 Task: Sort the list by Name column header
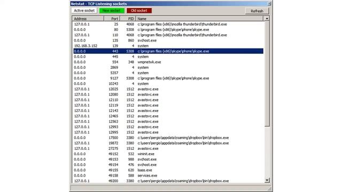[199, 19]
